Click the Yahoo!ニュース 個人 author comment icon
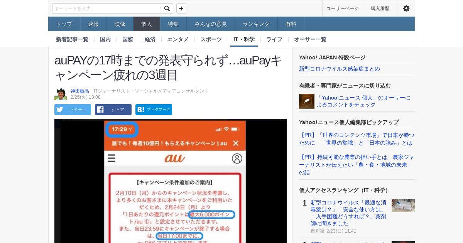The width and height of the screenshot is (463, 243). point(307,101)
